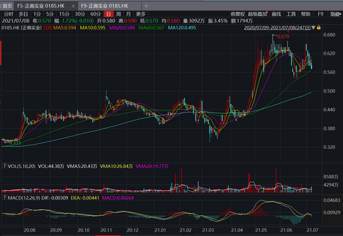The image size is (343, 236).
Task: Select 30分 thirty-minute period
Action: pos(80,14)
